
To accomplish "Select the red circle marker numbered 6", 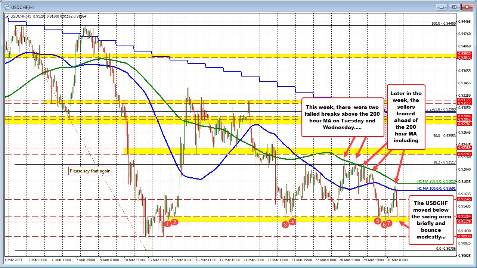I will (384, 224).
